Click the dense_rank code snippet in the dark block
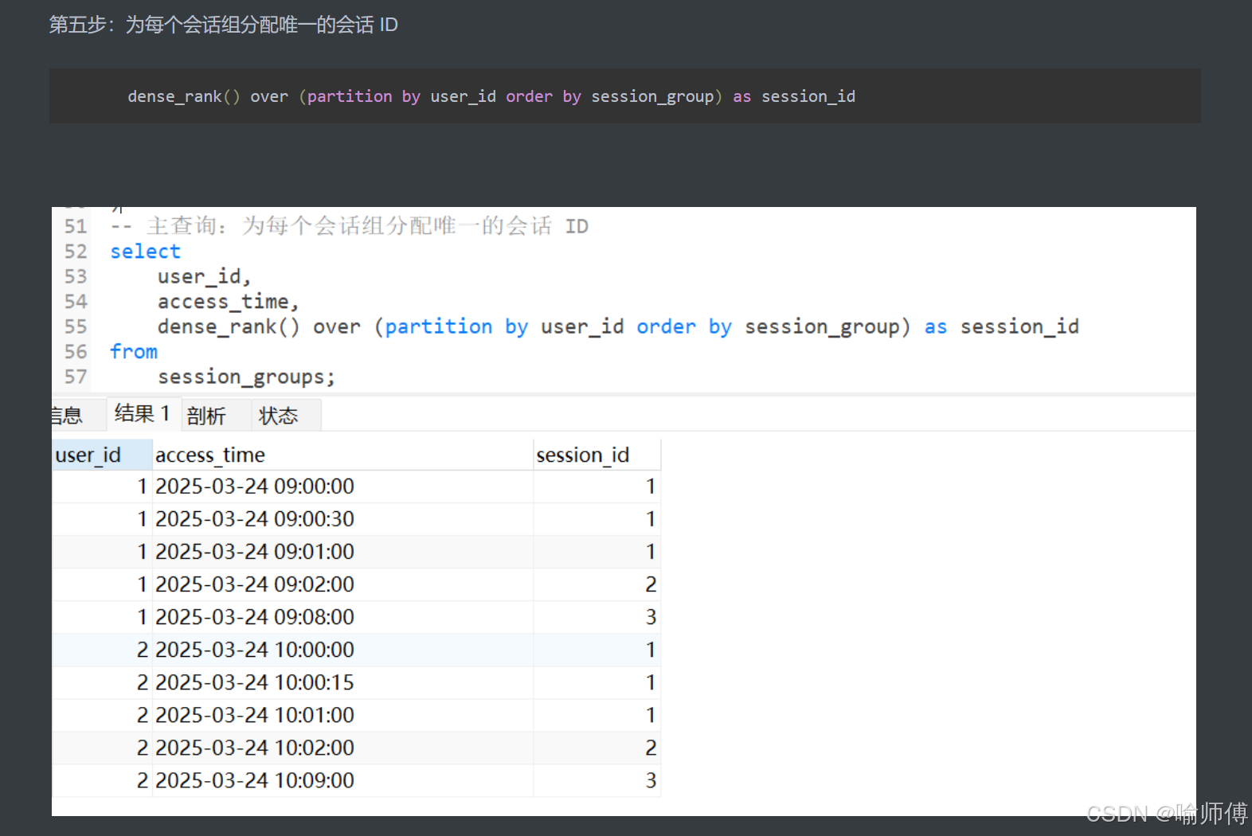The width and height of the screenshot is (1252, 836). (491, 96)
